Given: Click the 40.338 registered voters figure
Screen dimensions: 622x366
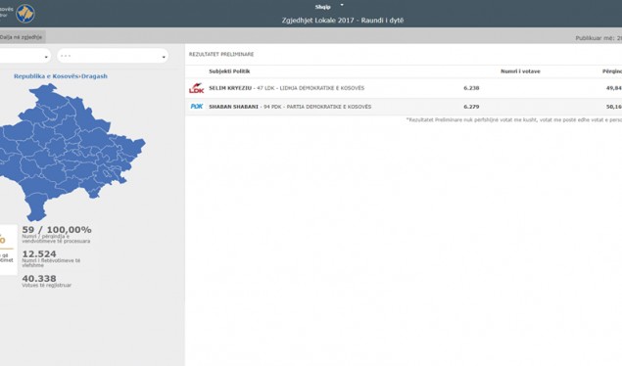Looking at the screenshot, I should (x=39, y=279).
